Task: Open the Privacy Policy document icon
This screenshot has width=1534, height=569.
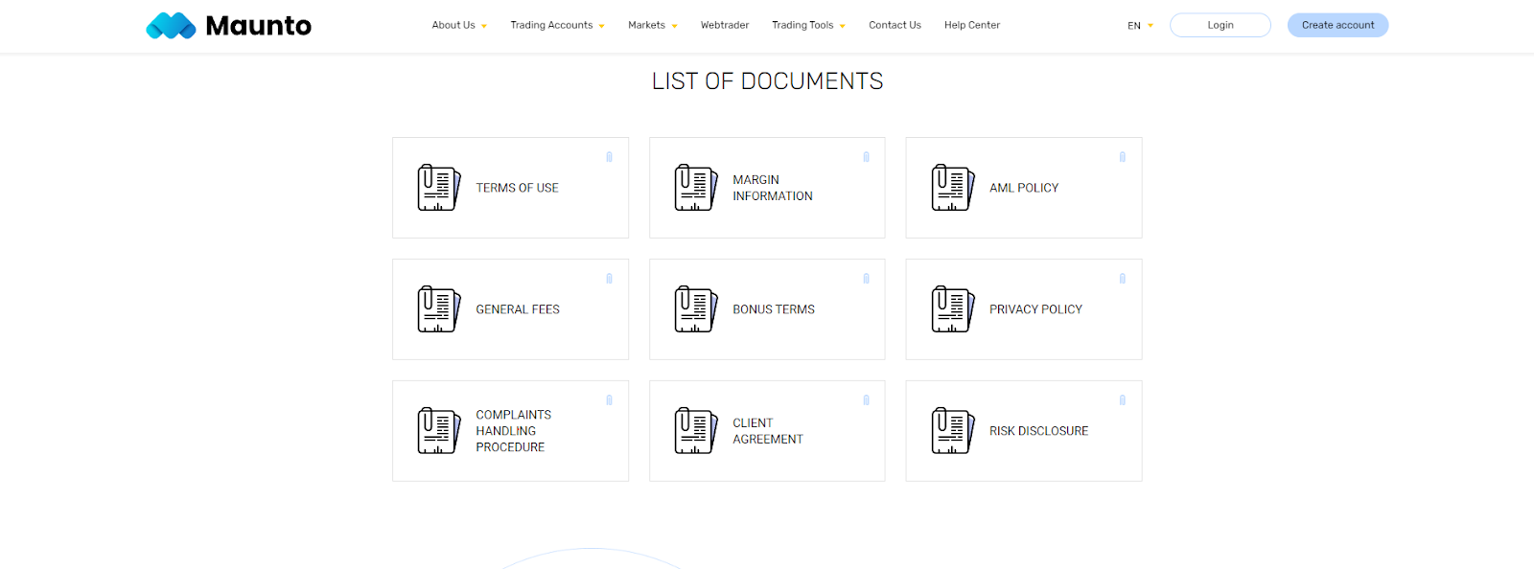Action: [x=953, y=309]
